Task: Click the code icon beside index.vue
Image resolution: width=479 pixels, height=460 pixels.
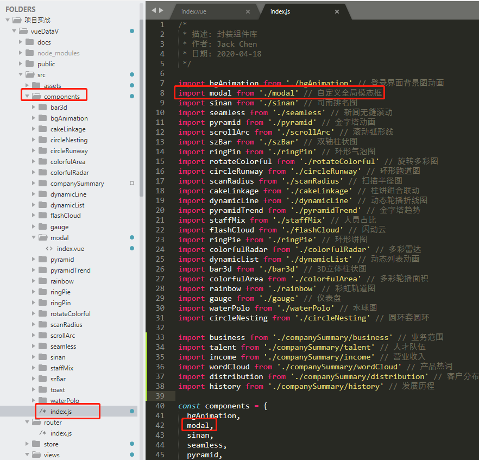Action: click(49, 248)
